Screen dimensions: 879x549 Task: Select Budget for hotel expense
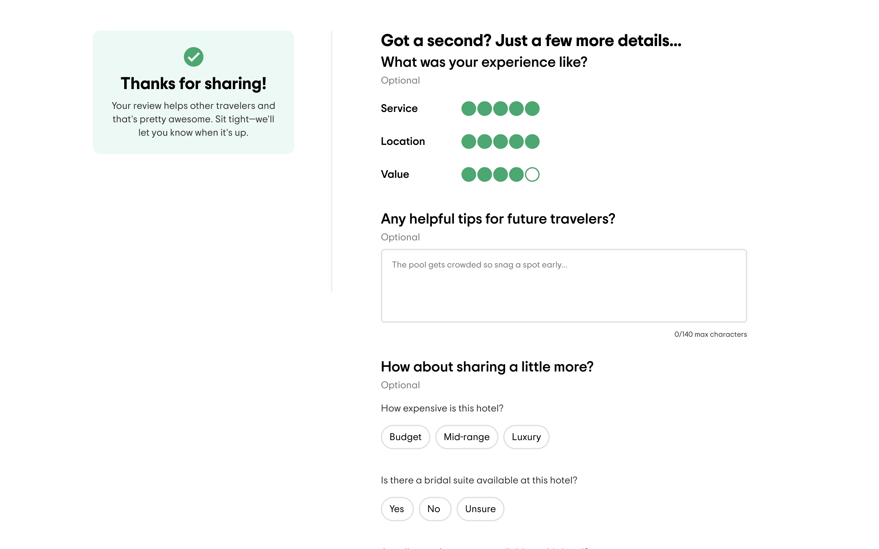point(405,437)
